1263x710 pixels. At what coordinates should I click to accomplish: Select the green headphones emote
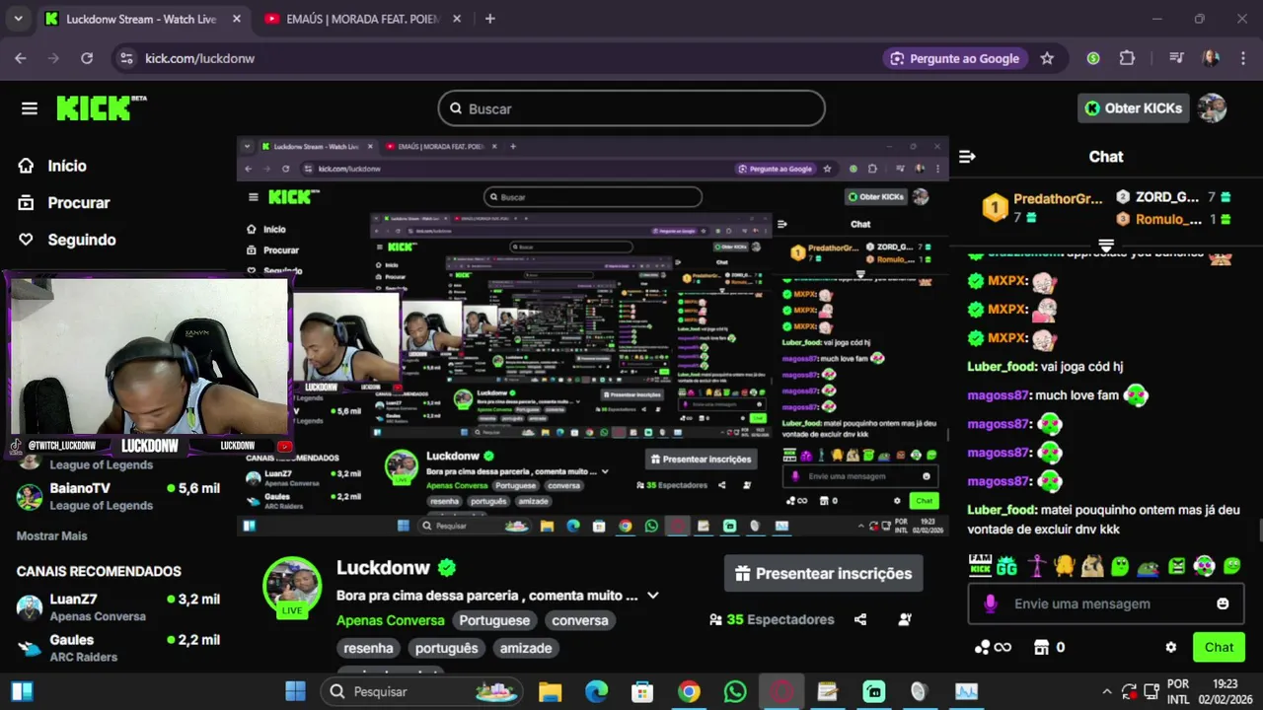click(1205, 566)
